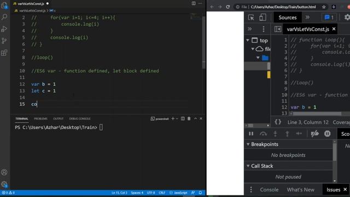Image resolution: width=350 pixels, height=197 pixels.
Task: Open the Extensions view in VS Code
Action: tap(4, 53)
